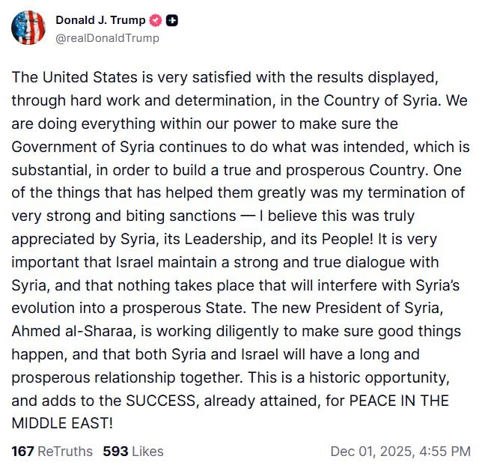View the 167 ReTruths list
The height and width of the screenshot is (471, 482).
[x=52, y=451]
